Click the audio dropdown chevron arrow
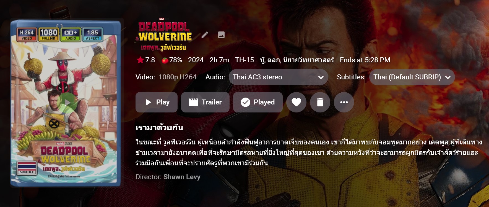The image size is (489, 207). tap(321, 77)
